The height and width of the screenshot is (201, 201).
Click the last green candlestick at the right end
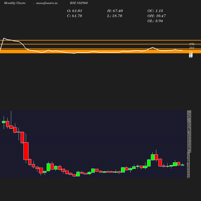pyautogui.click(x=183, y=165)
